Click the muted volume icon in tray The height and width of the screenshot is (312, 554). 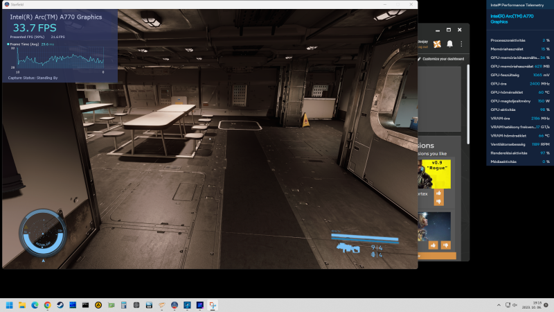point(515,305)
